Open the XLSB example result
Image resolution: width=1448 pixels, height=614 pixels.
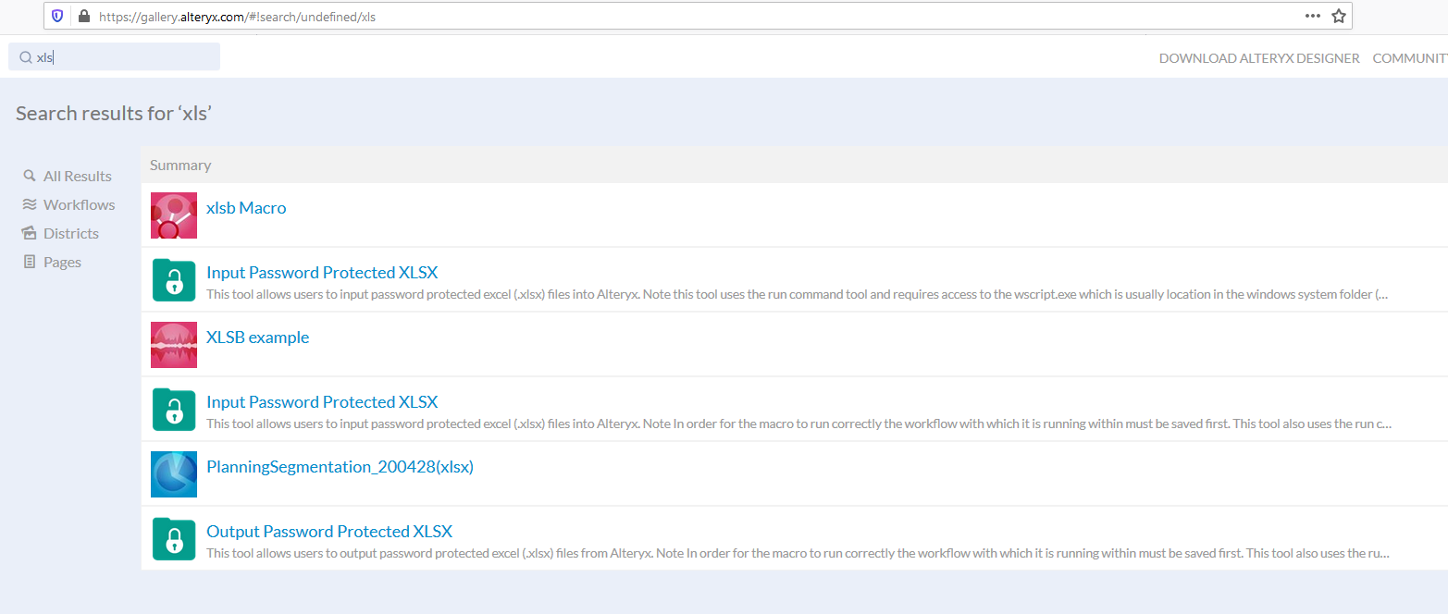coord(257,338)
